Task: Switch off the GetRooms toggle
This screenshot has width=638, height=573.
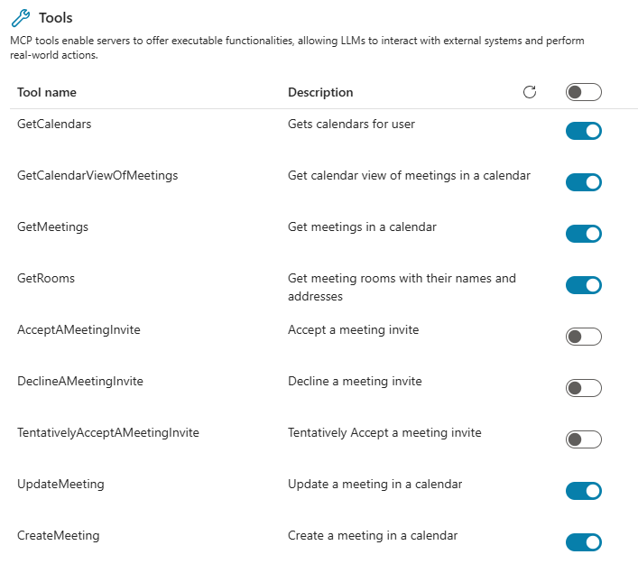Action: tap(583, 285)
